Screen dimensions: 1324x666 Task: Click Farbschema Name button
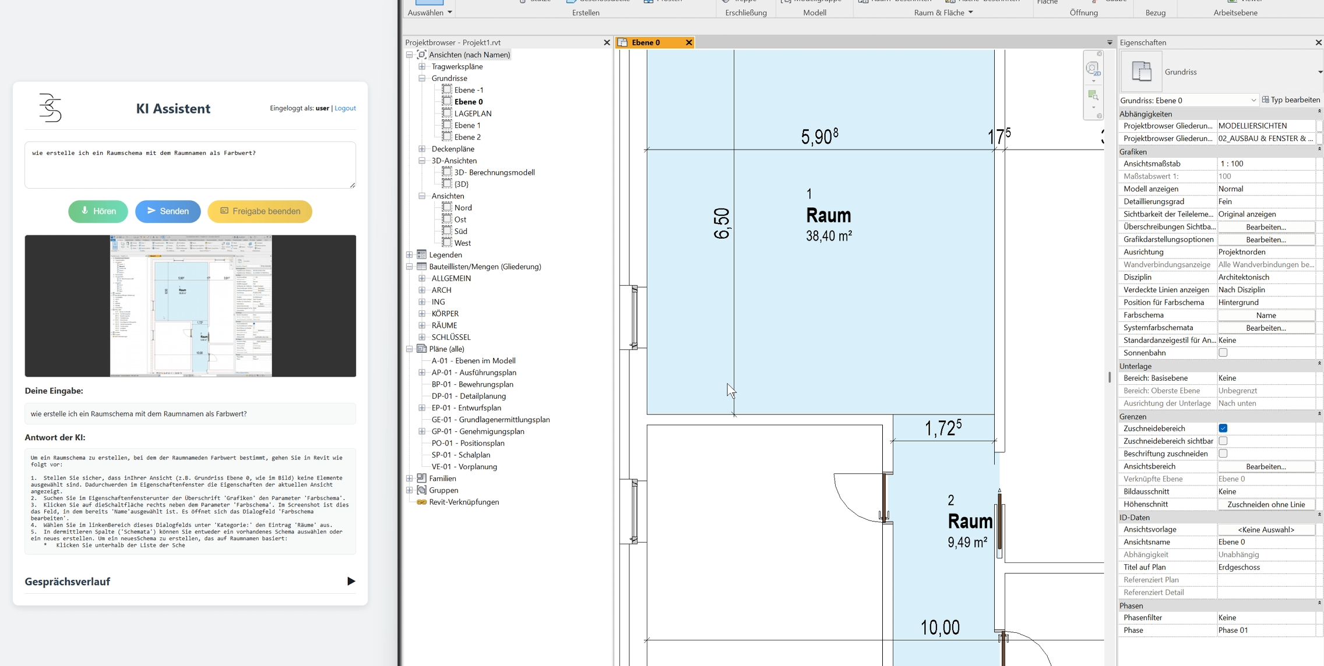1266,315
